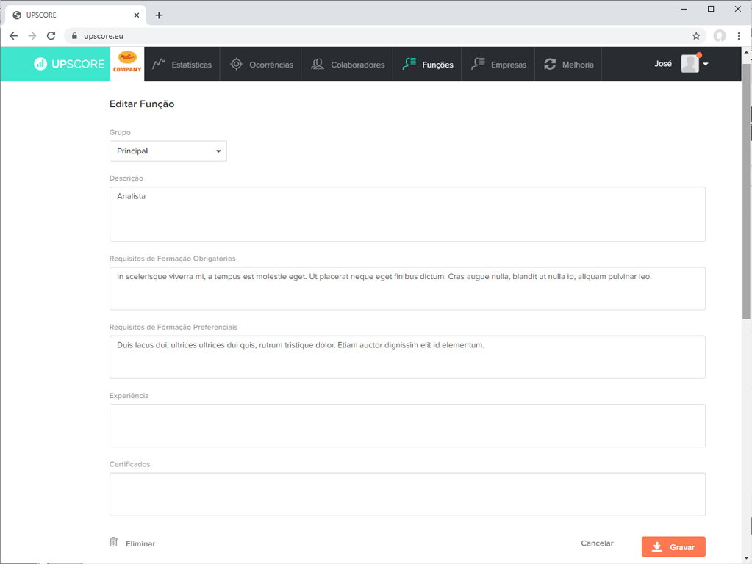Screen dimensions: 752x564
Task: Click into the Experiência text area
Action: 407,425
